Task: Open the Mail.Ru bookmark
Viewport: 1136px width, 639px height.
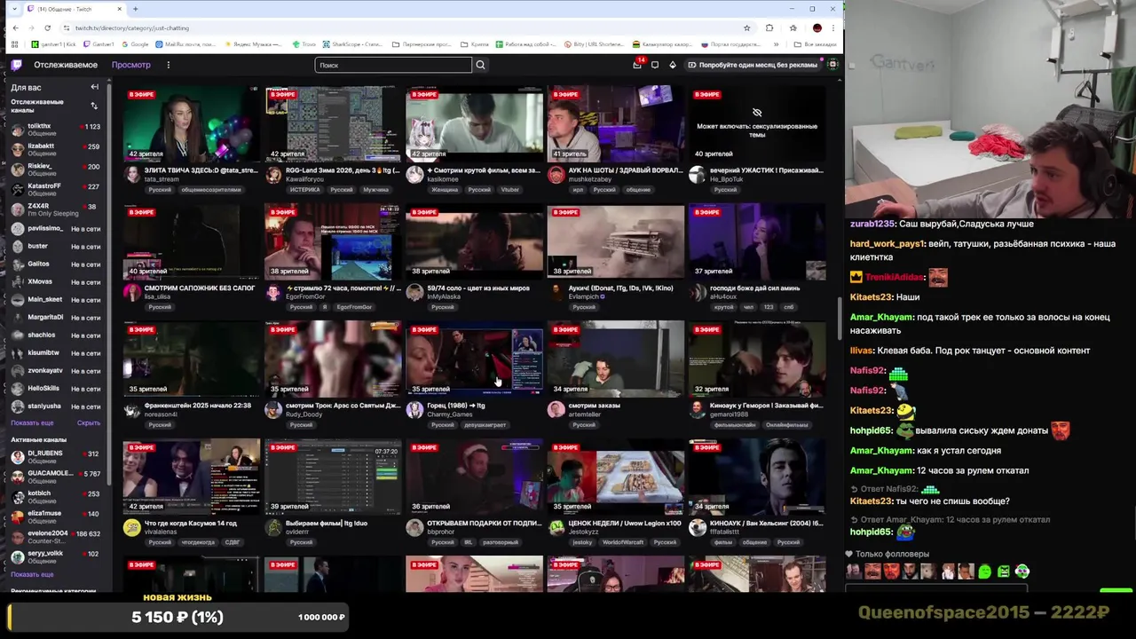Action: (x=185, y=44)
